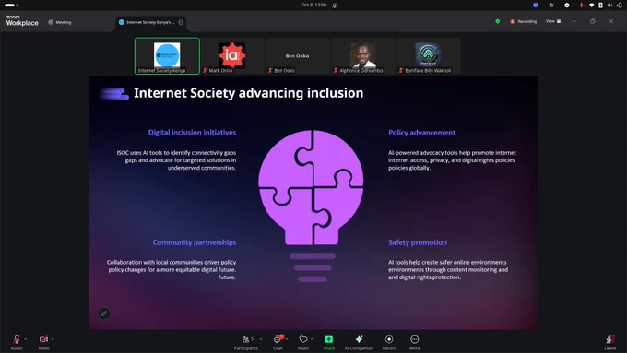Click the Zoom tray icon in system bar
This screenshot has width=627, height=353.
pyautogui.click(x=536, y=6)
